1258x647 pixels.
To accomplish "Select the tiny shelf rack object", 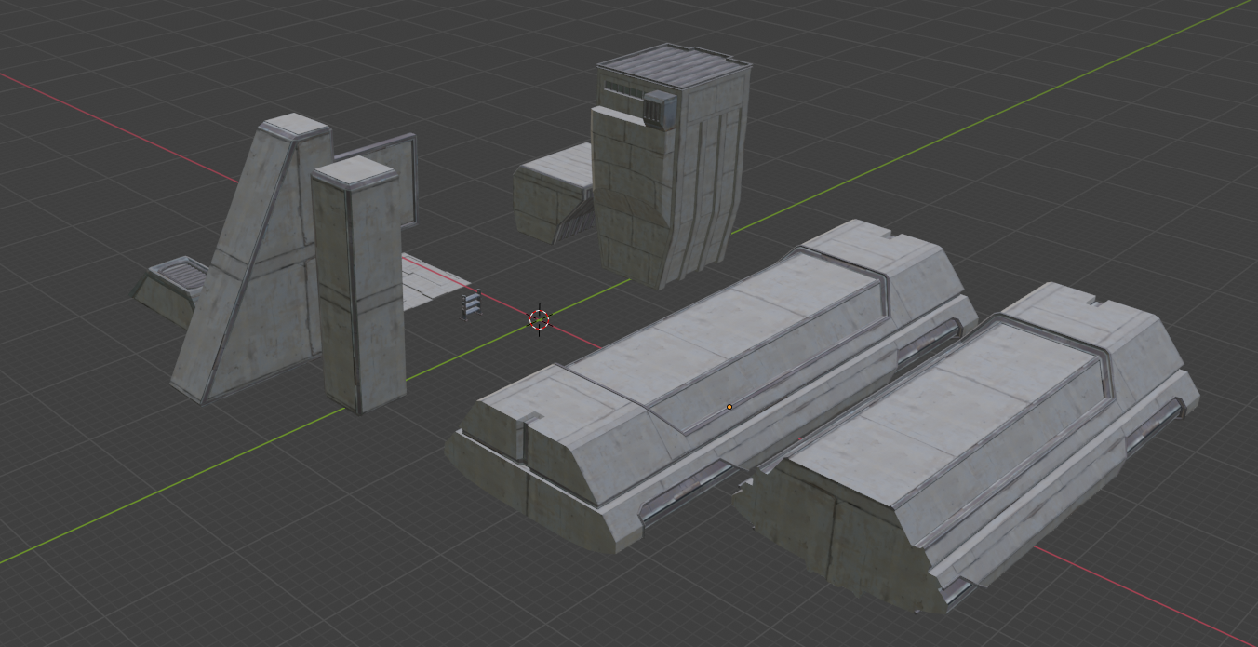I will click(472, 305).
